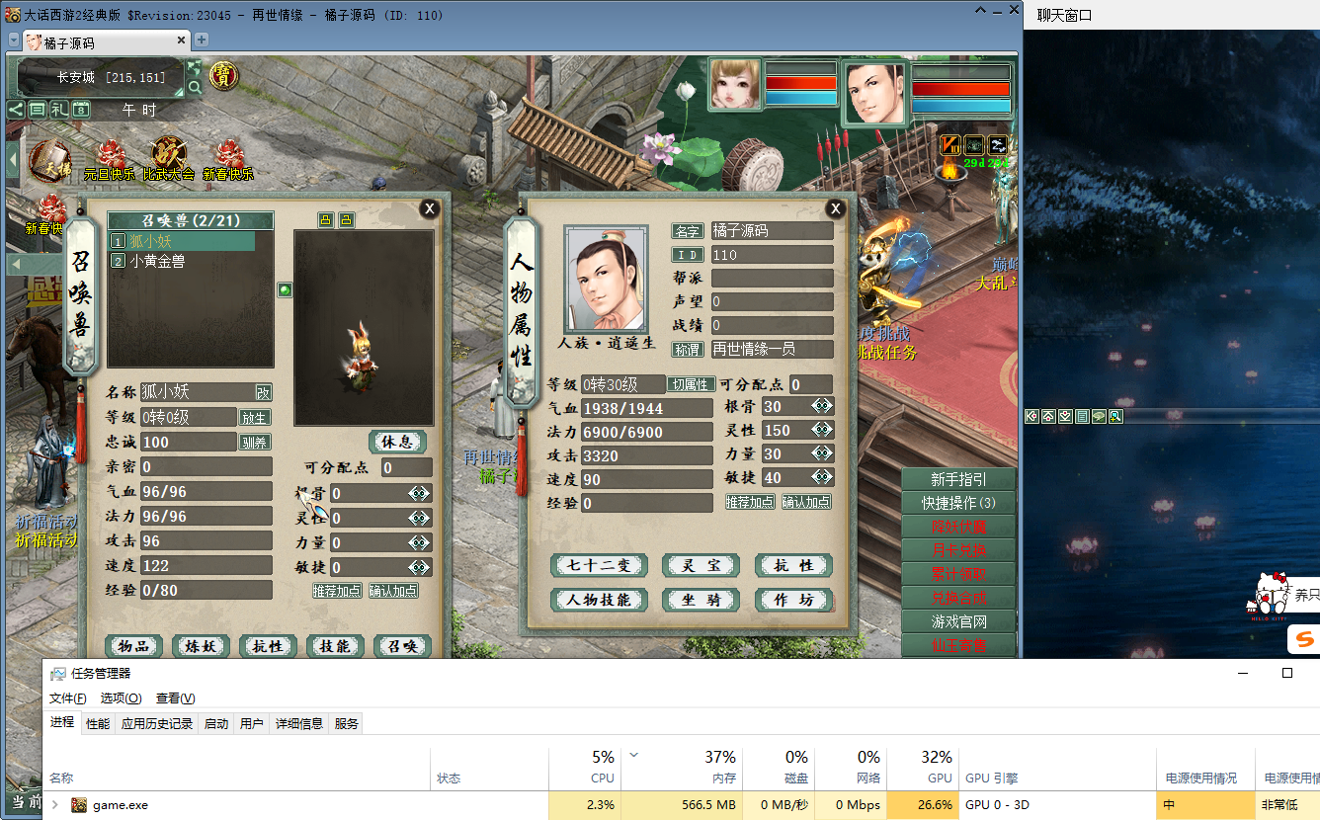This screenshot has width=1320, height=820.
Task: Open the calendar icon under location bar
Action: [x=81, y=109]
